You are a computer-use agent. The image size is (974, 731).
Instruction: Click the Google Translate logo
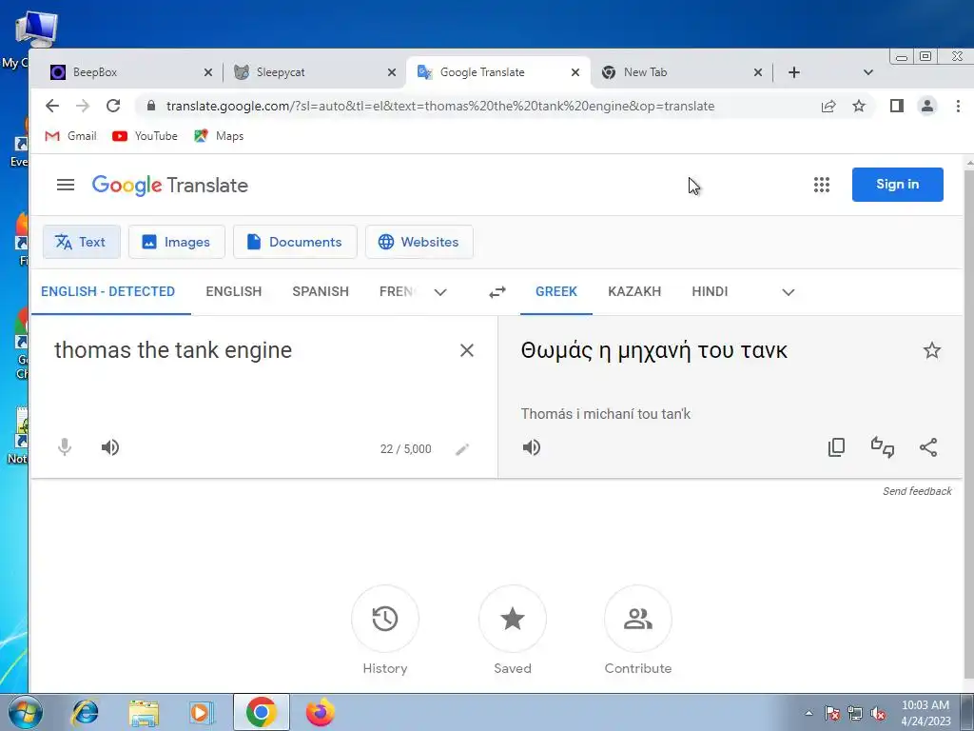pos(169,186)
